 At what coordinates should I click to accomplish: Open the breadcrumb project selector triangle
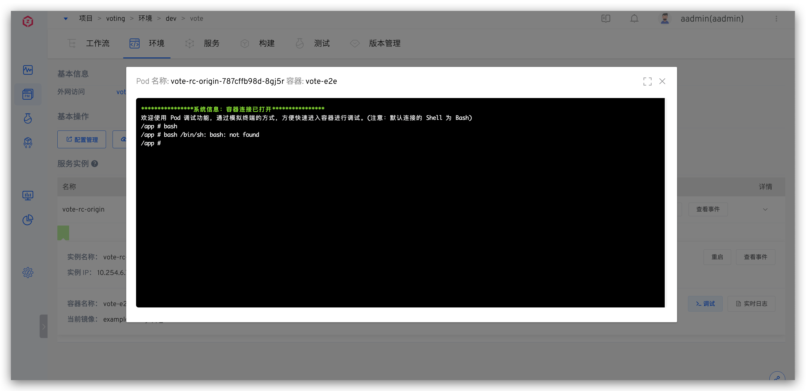click(65, 19)
